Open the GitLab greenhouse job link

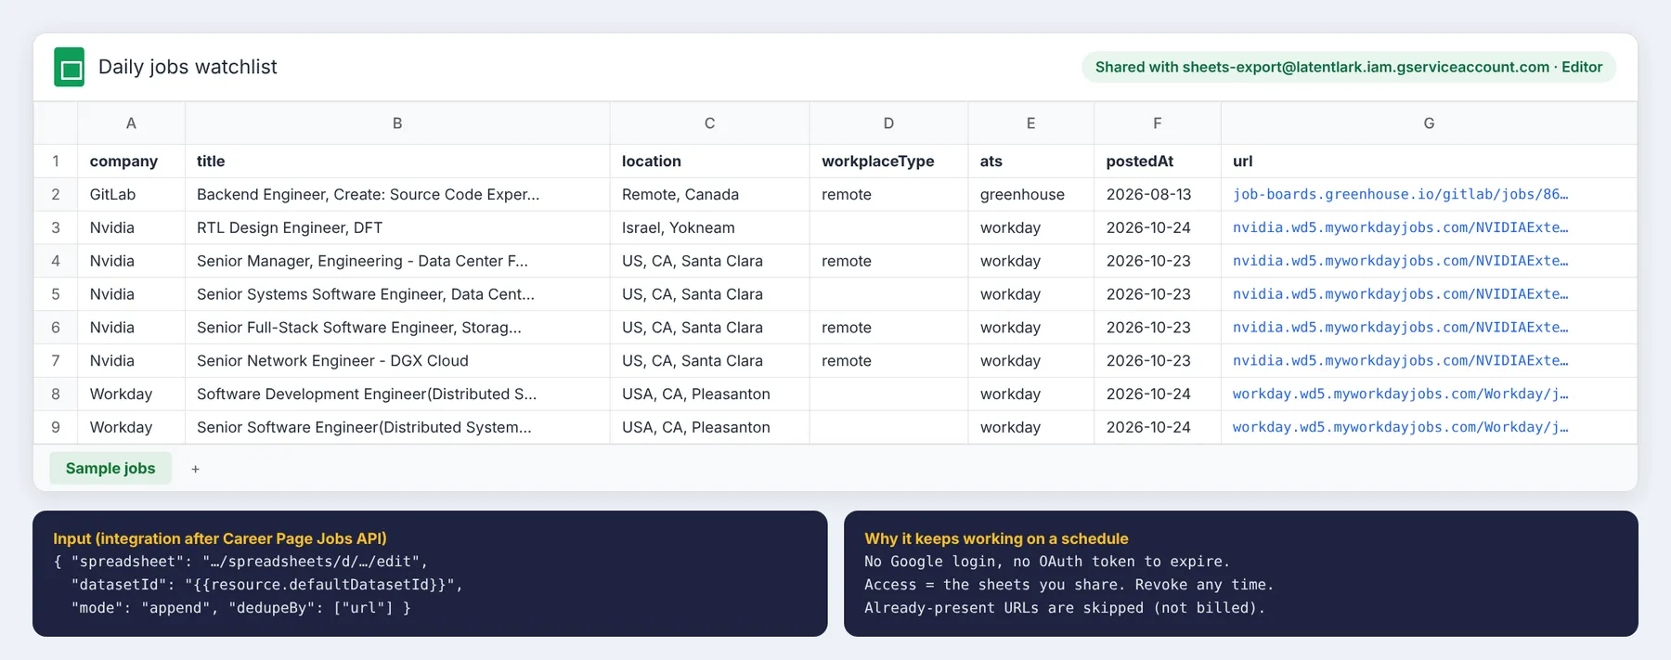click(x=1400, y=195)
